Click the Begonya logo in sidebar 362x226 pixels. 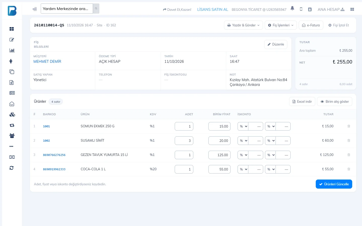[x=12, y=11]
